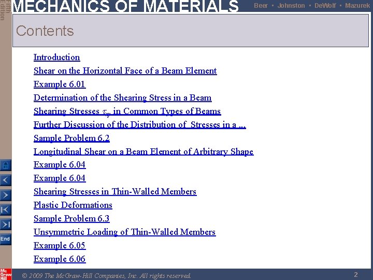The width and height of the screenshot is (373, 280).
Task: Jump to the last slide icon
Action: point(6,225)
